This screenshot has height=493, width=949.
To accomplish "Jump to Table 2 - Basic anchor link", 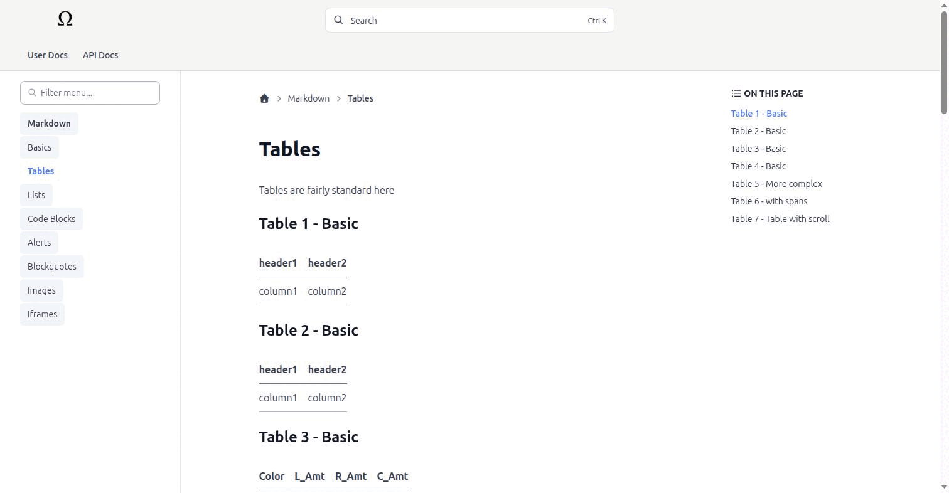I will (x=758, y=131).
